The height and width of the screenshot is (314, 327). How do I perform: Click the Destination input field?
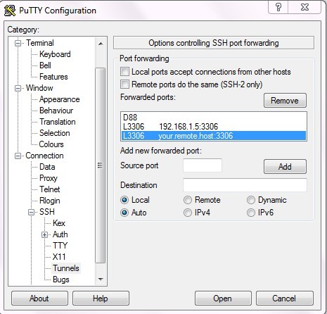[x=245, y=185]
